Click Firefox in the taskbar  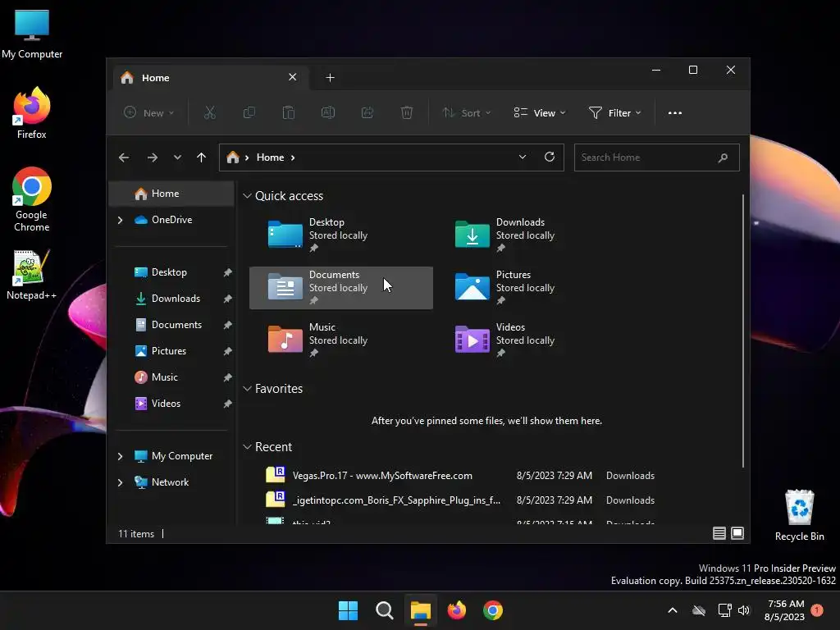point(456,610)
